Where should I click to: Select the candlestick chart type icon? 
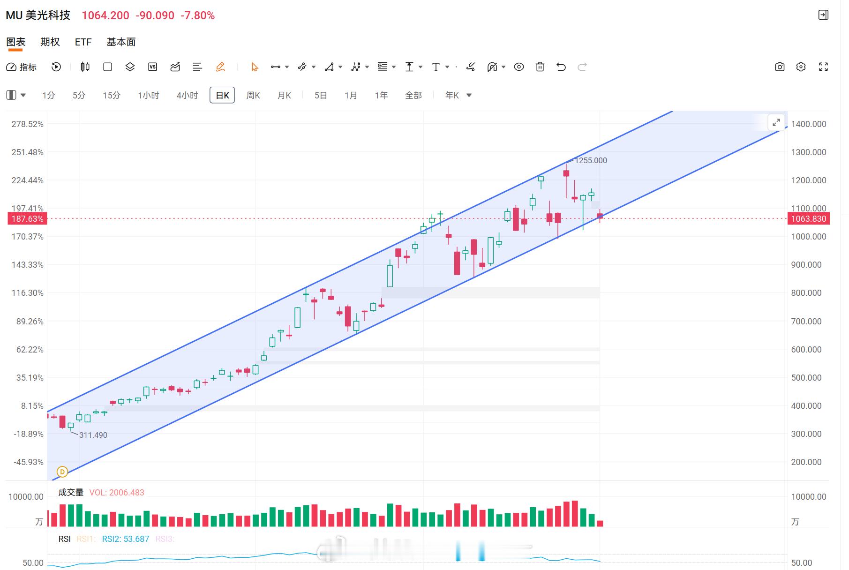[85, 67]
